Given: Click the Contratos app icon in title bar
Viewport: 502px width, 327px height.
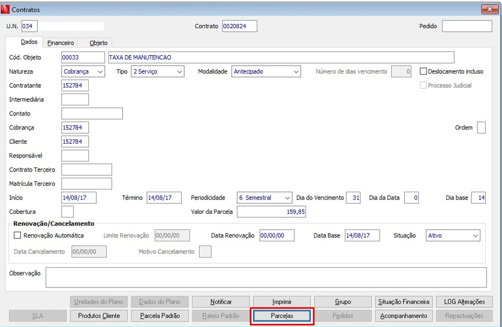Looking at the screenshot, I should coord(5,9).
